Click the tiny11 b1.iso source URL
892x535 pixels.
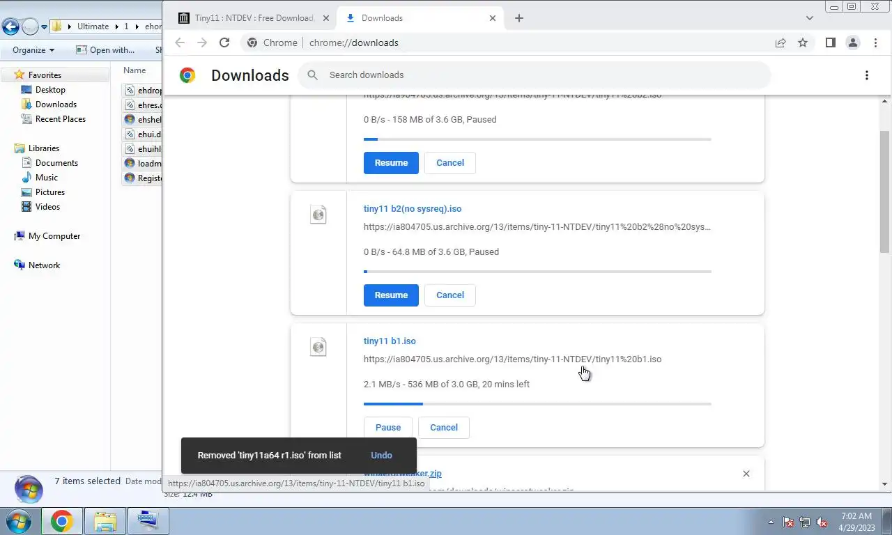[x=512, y=359]
